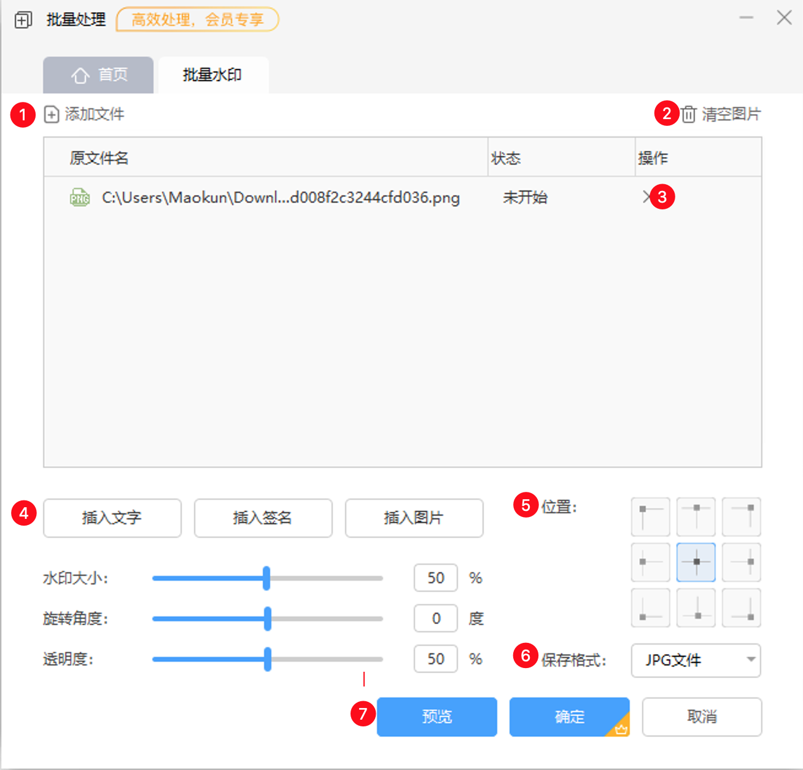Switch to the 首页 tab
This screenshot has width=803, height=770.
tap(98, 75)
